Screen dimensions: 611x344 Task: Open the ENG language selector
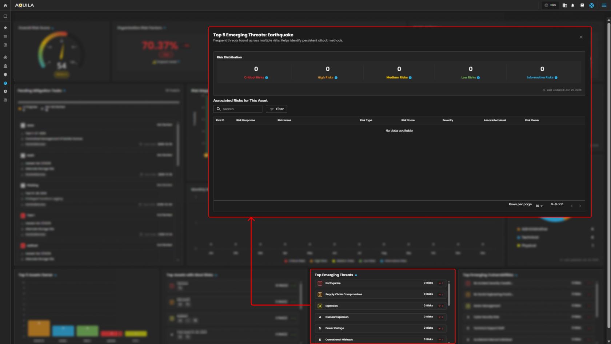[550, 5]
